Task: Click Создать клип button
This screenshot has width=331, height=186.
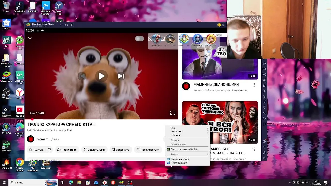Action: pos(94,150)
